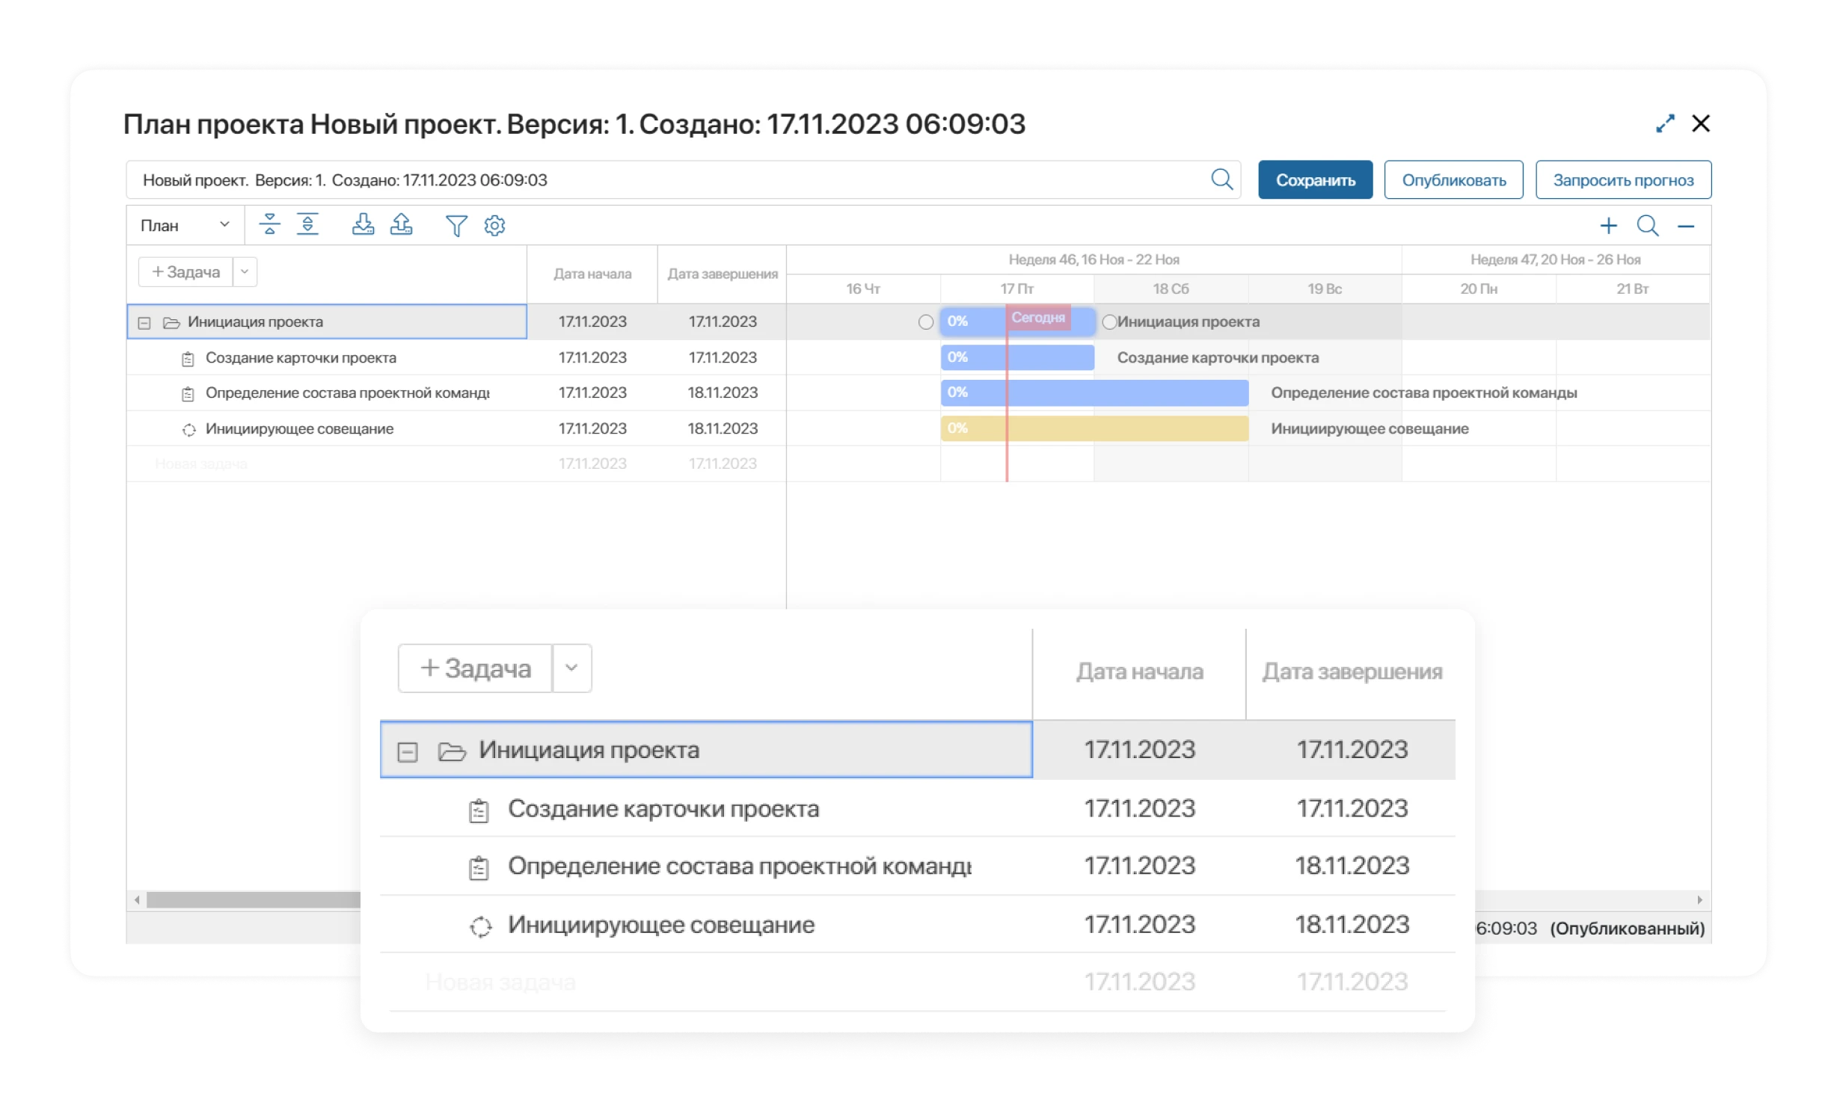This screenshot has width=1837, height=1102.
Task: Click Запросить прогноз button
Action: pyautogui.click(x=1623, y=180)
